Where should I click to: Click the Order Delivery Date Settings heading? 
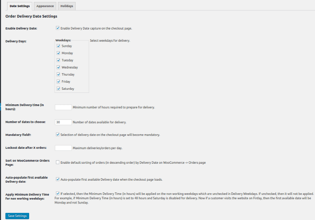pos(31,16)
